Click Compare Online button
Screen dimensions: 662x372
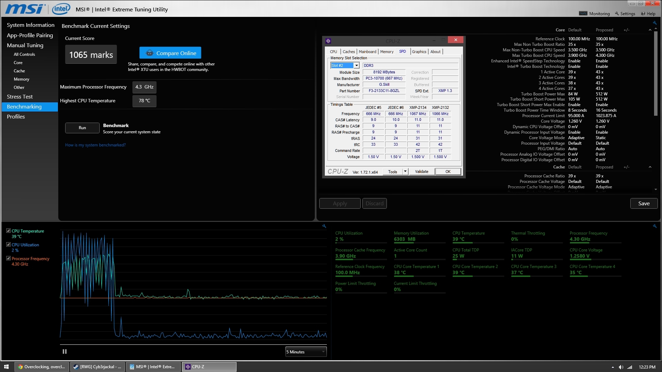(x=170, y=53)
